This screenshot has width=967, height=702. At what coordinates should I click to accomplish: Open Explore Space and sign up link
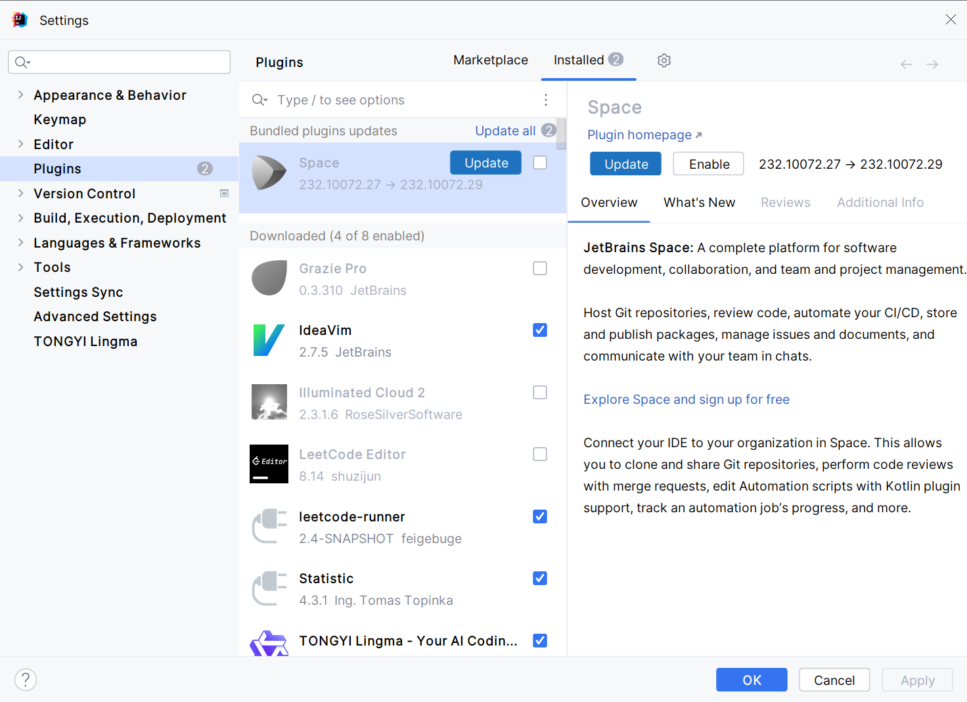pyautogui.click(x=686, y=399)
